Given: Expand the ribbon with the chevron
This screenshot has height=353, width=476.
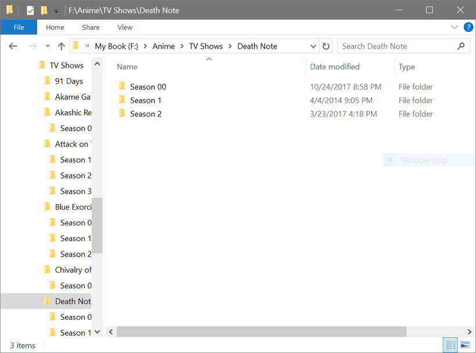Looking at the screenshot, I should tap(455, 27).
